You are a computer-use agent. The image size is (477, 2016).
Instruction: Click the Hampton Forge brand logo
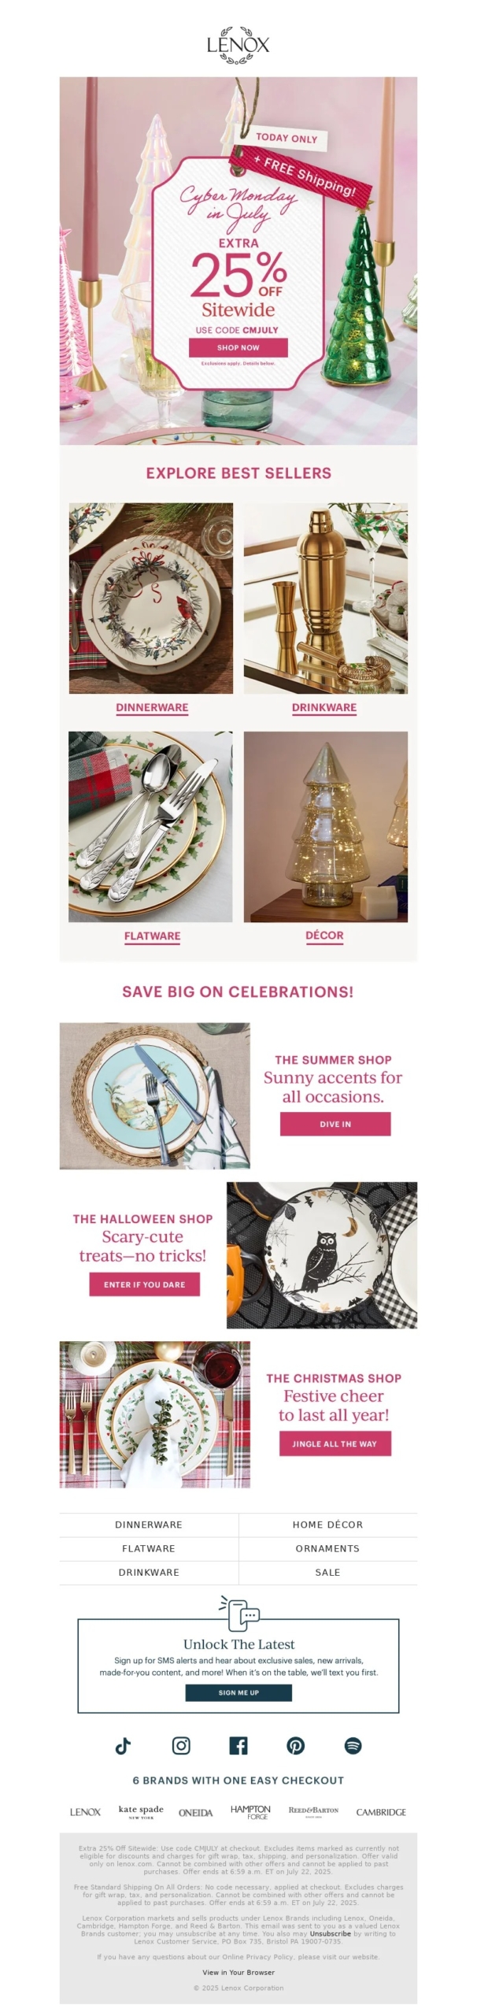point(250,1811)
